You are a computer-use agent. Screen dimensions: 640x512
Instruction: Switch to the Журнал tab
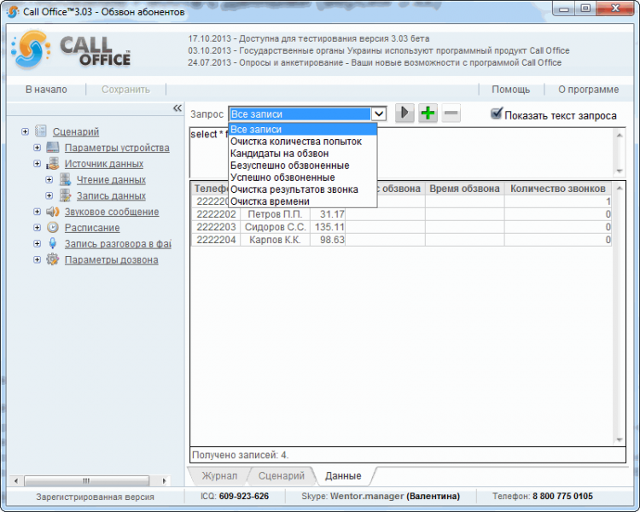[x=219, y=475]
